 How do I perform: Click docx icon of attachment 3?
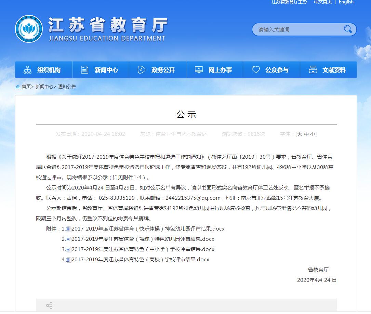click(68, 249)
